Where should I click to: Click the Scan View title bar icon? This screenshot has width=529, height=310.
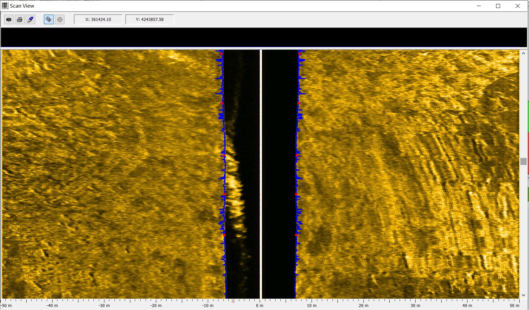point(5,6)
